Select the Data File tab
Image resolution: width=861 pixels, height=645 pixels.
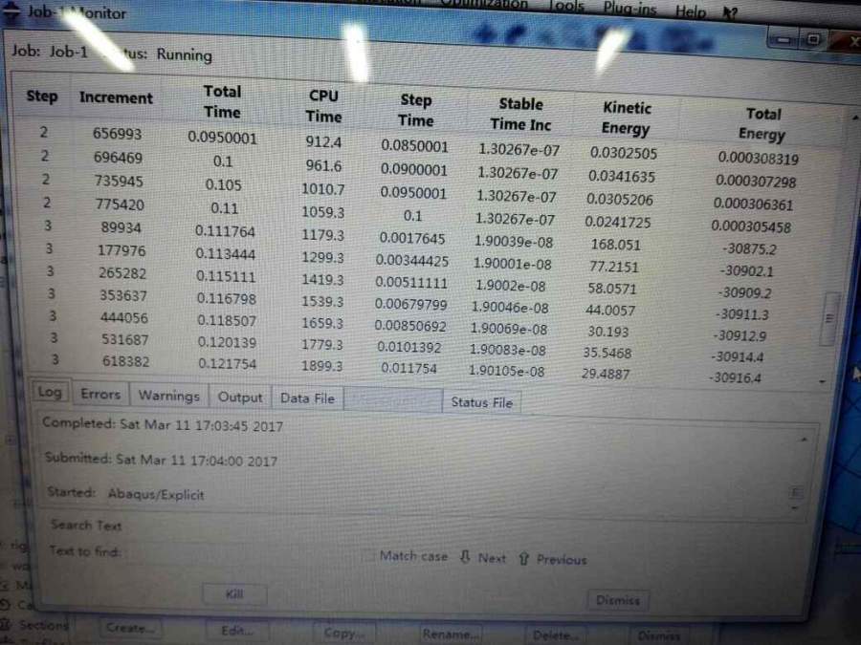pyautogui.click(x=307, y=398)
